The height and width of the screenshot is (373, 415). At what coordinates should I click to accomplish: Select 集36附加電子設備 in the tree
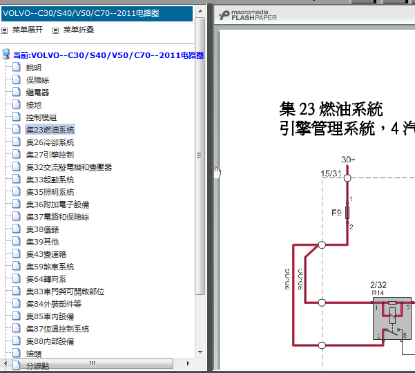coord(58,204)
